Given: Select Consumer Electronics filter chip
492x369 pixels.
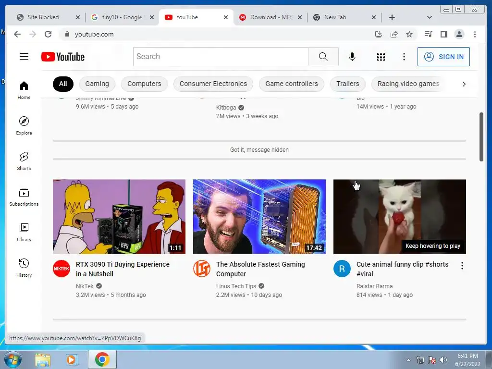Looking at the screenshot, I should coord(213,84).
